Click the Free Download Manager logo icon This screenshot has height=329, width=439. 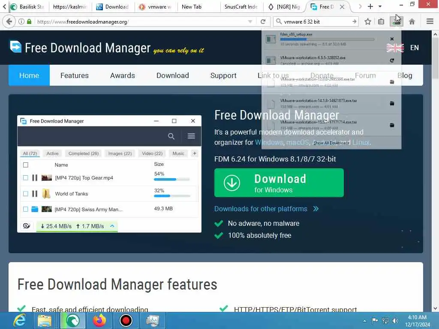pos(16,47)
